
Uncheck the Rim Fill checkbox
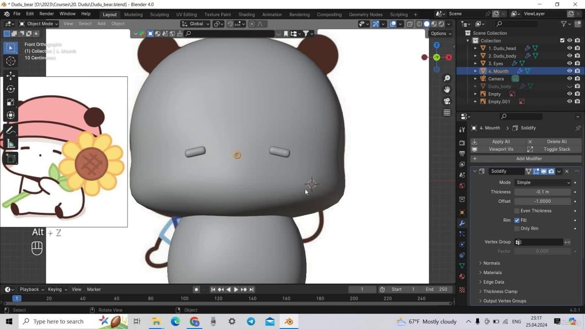pyautogui.click(x=517, y=220)
